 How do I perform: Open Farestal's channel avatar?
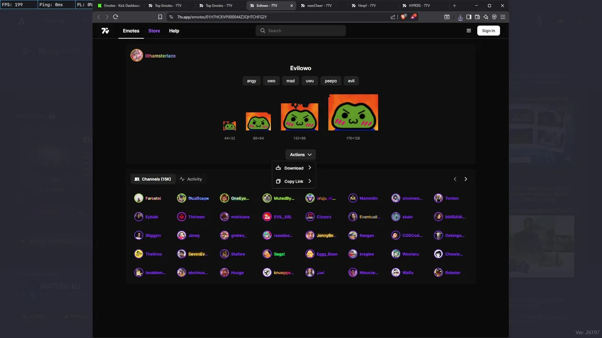(138, 198)
